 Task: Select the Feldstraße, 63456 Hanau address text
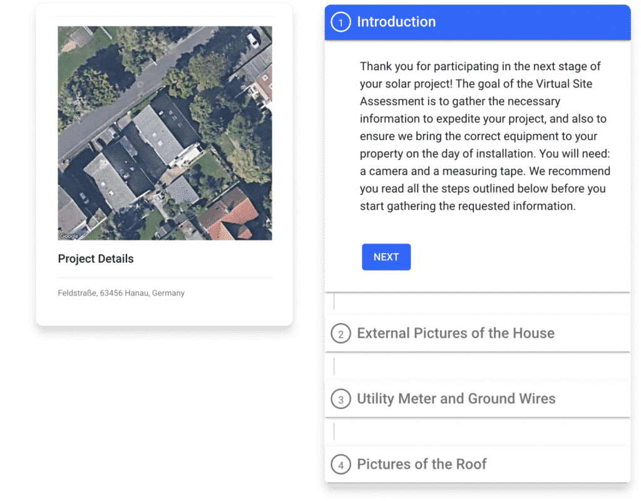(x=121, y=293)
